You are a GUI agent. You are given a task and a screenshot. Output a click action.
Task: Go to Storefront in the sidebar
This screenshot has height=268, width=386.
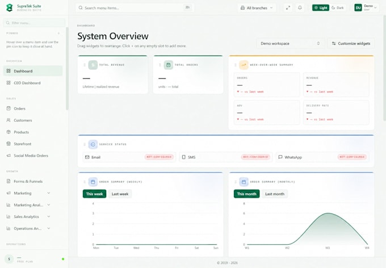tap(33, 144)
